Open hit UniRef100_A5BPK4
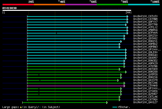162x109 pixels. click(x=145, y=30)
